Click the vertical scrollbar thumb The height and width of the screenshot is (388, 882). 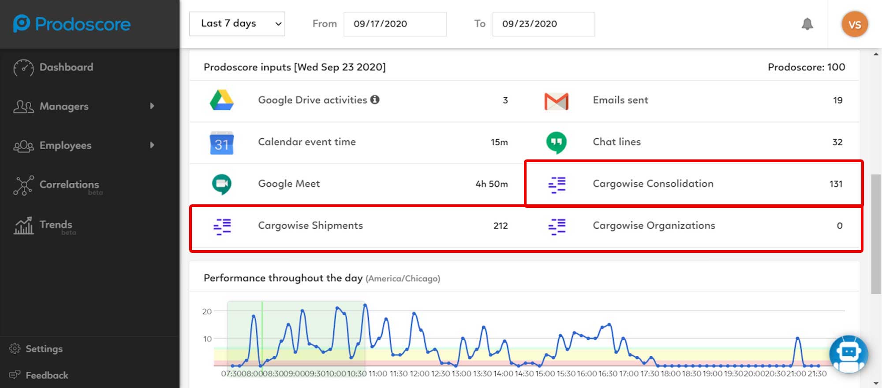point(876,234)
